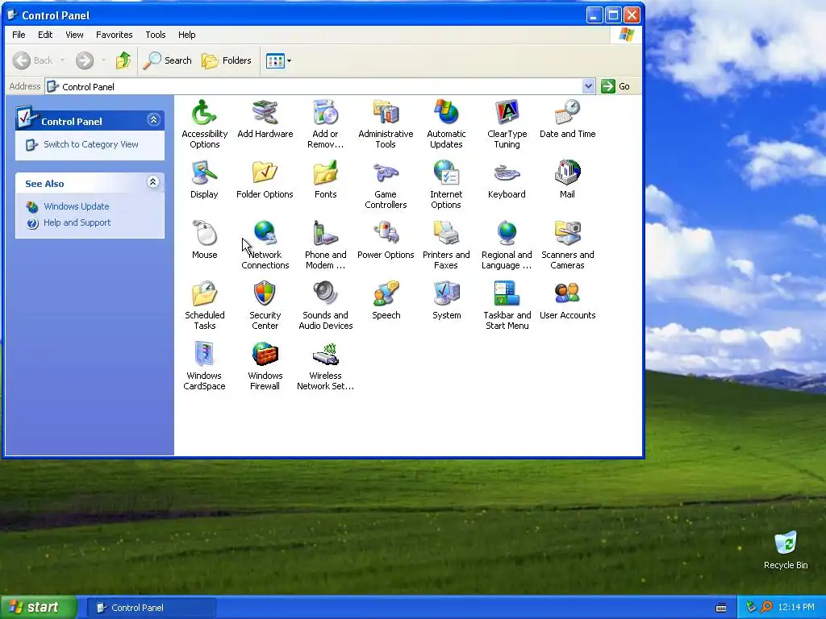Click the Back dropdown arrow
The height and width of the screenshot is (619, 826).
click(62, 60)
